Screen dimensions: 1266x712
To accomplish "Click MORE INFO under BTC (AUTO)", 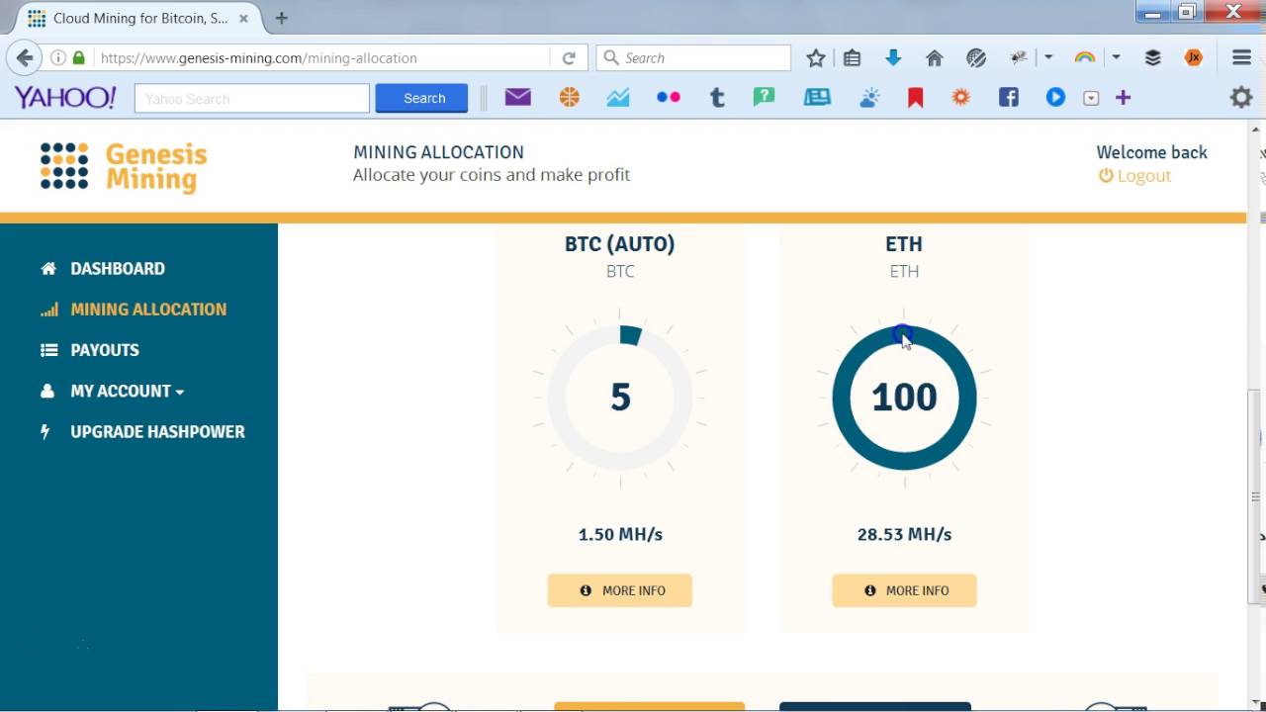I will point(620,590).
